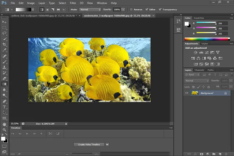Click the foreground color swatch in Color panel
The height and width of the screenshot is (156, 234).
[x=186, y=24]
